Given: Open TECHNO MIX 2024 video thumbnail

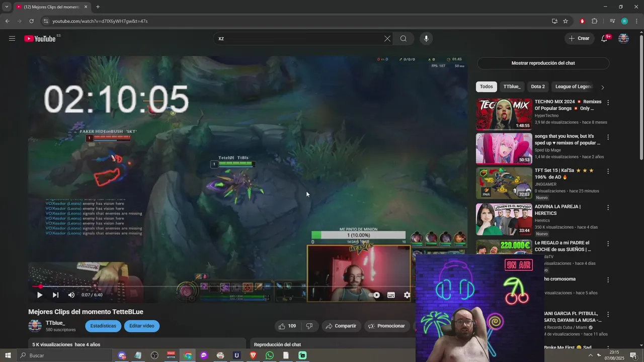Looking at the screenshot, I should pyautogui.click(x=504, y=114).
